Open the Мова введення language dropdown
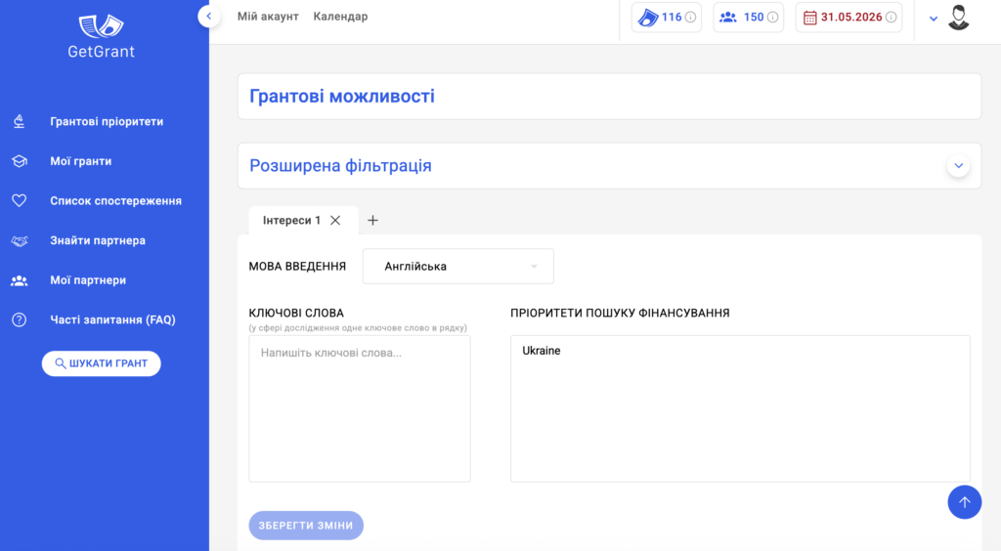This screenshot has width=1001, height=551. [x=457, y=267]
